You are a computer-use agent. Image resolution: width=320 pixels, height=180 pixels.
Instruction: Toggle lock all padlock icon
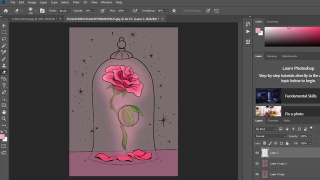click(x=287, y=143)
